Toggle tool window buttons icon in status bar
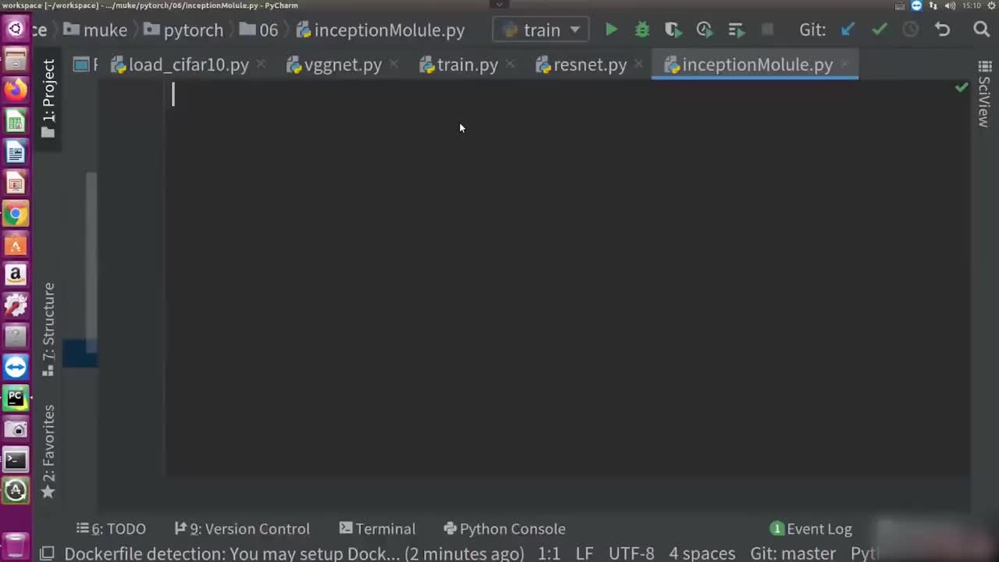Viewport: 999px width, 562px height. (x=47, y=553)
